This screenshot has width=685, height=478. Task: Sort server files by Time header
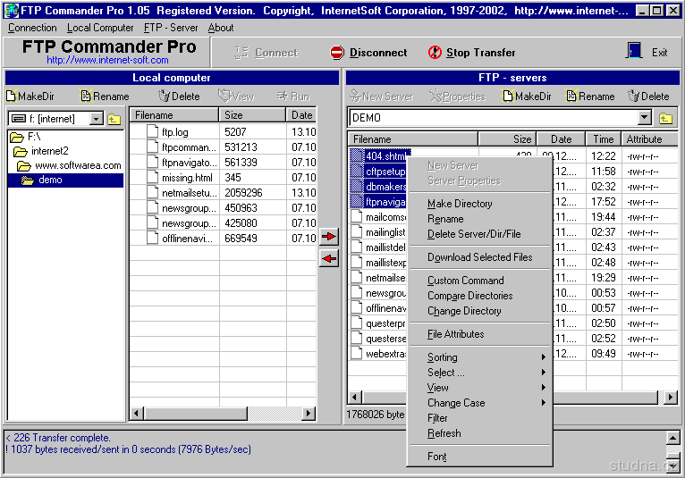click(603, 139)
